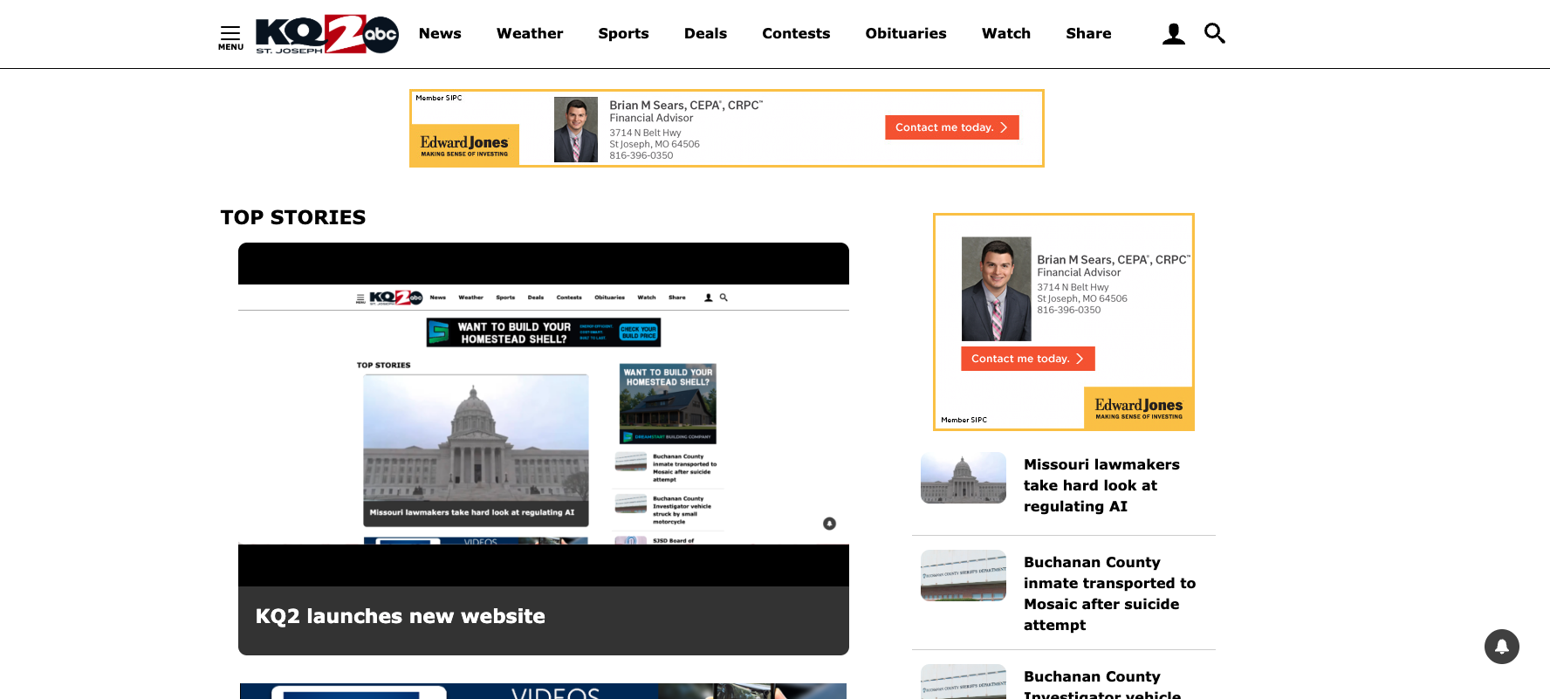Go to the Sports section
This screenshot has width=1550, height=699.
(623, 34)
